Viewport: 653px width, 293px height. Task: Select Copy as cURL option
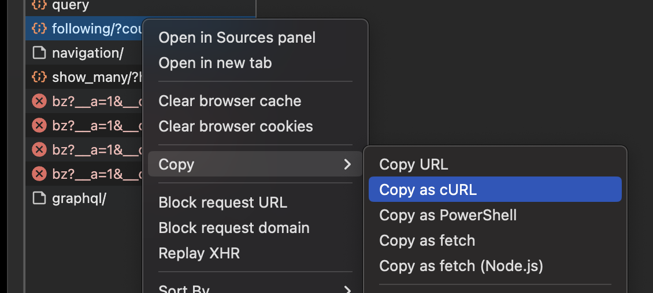(428, 190)
